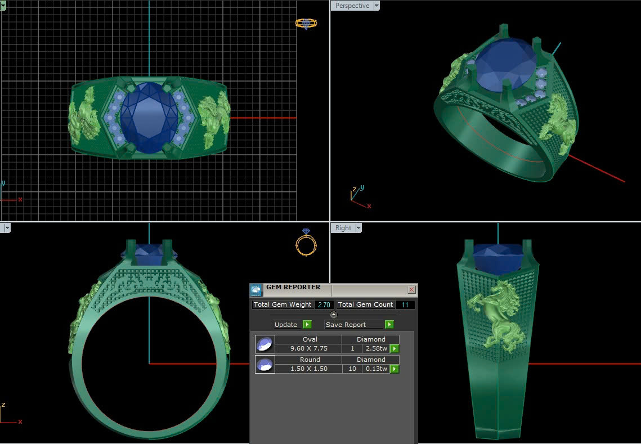Click top-view ring orientation icon in top-left viewport
This screenshot has height=444, width=641.
(306, 24)
